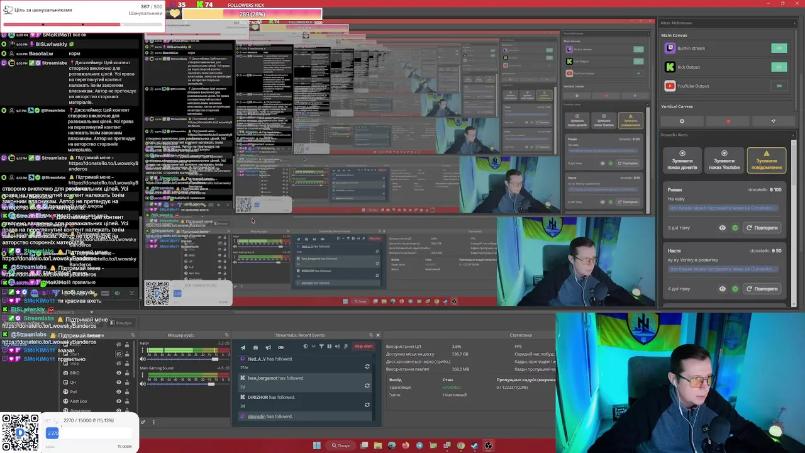The width and height of the screenshot is (805, 453).
Task: Click paper plane icon in Recent Events
Action: point(243,347)
